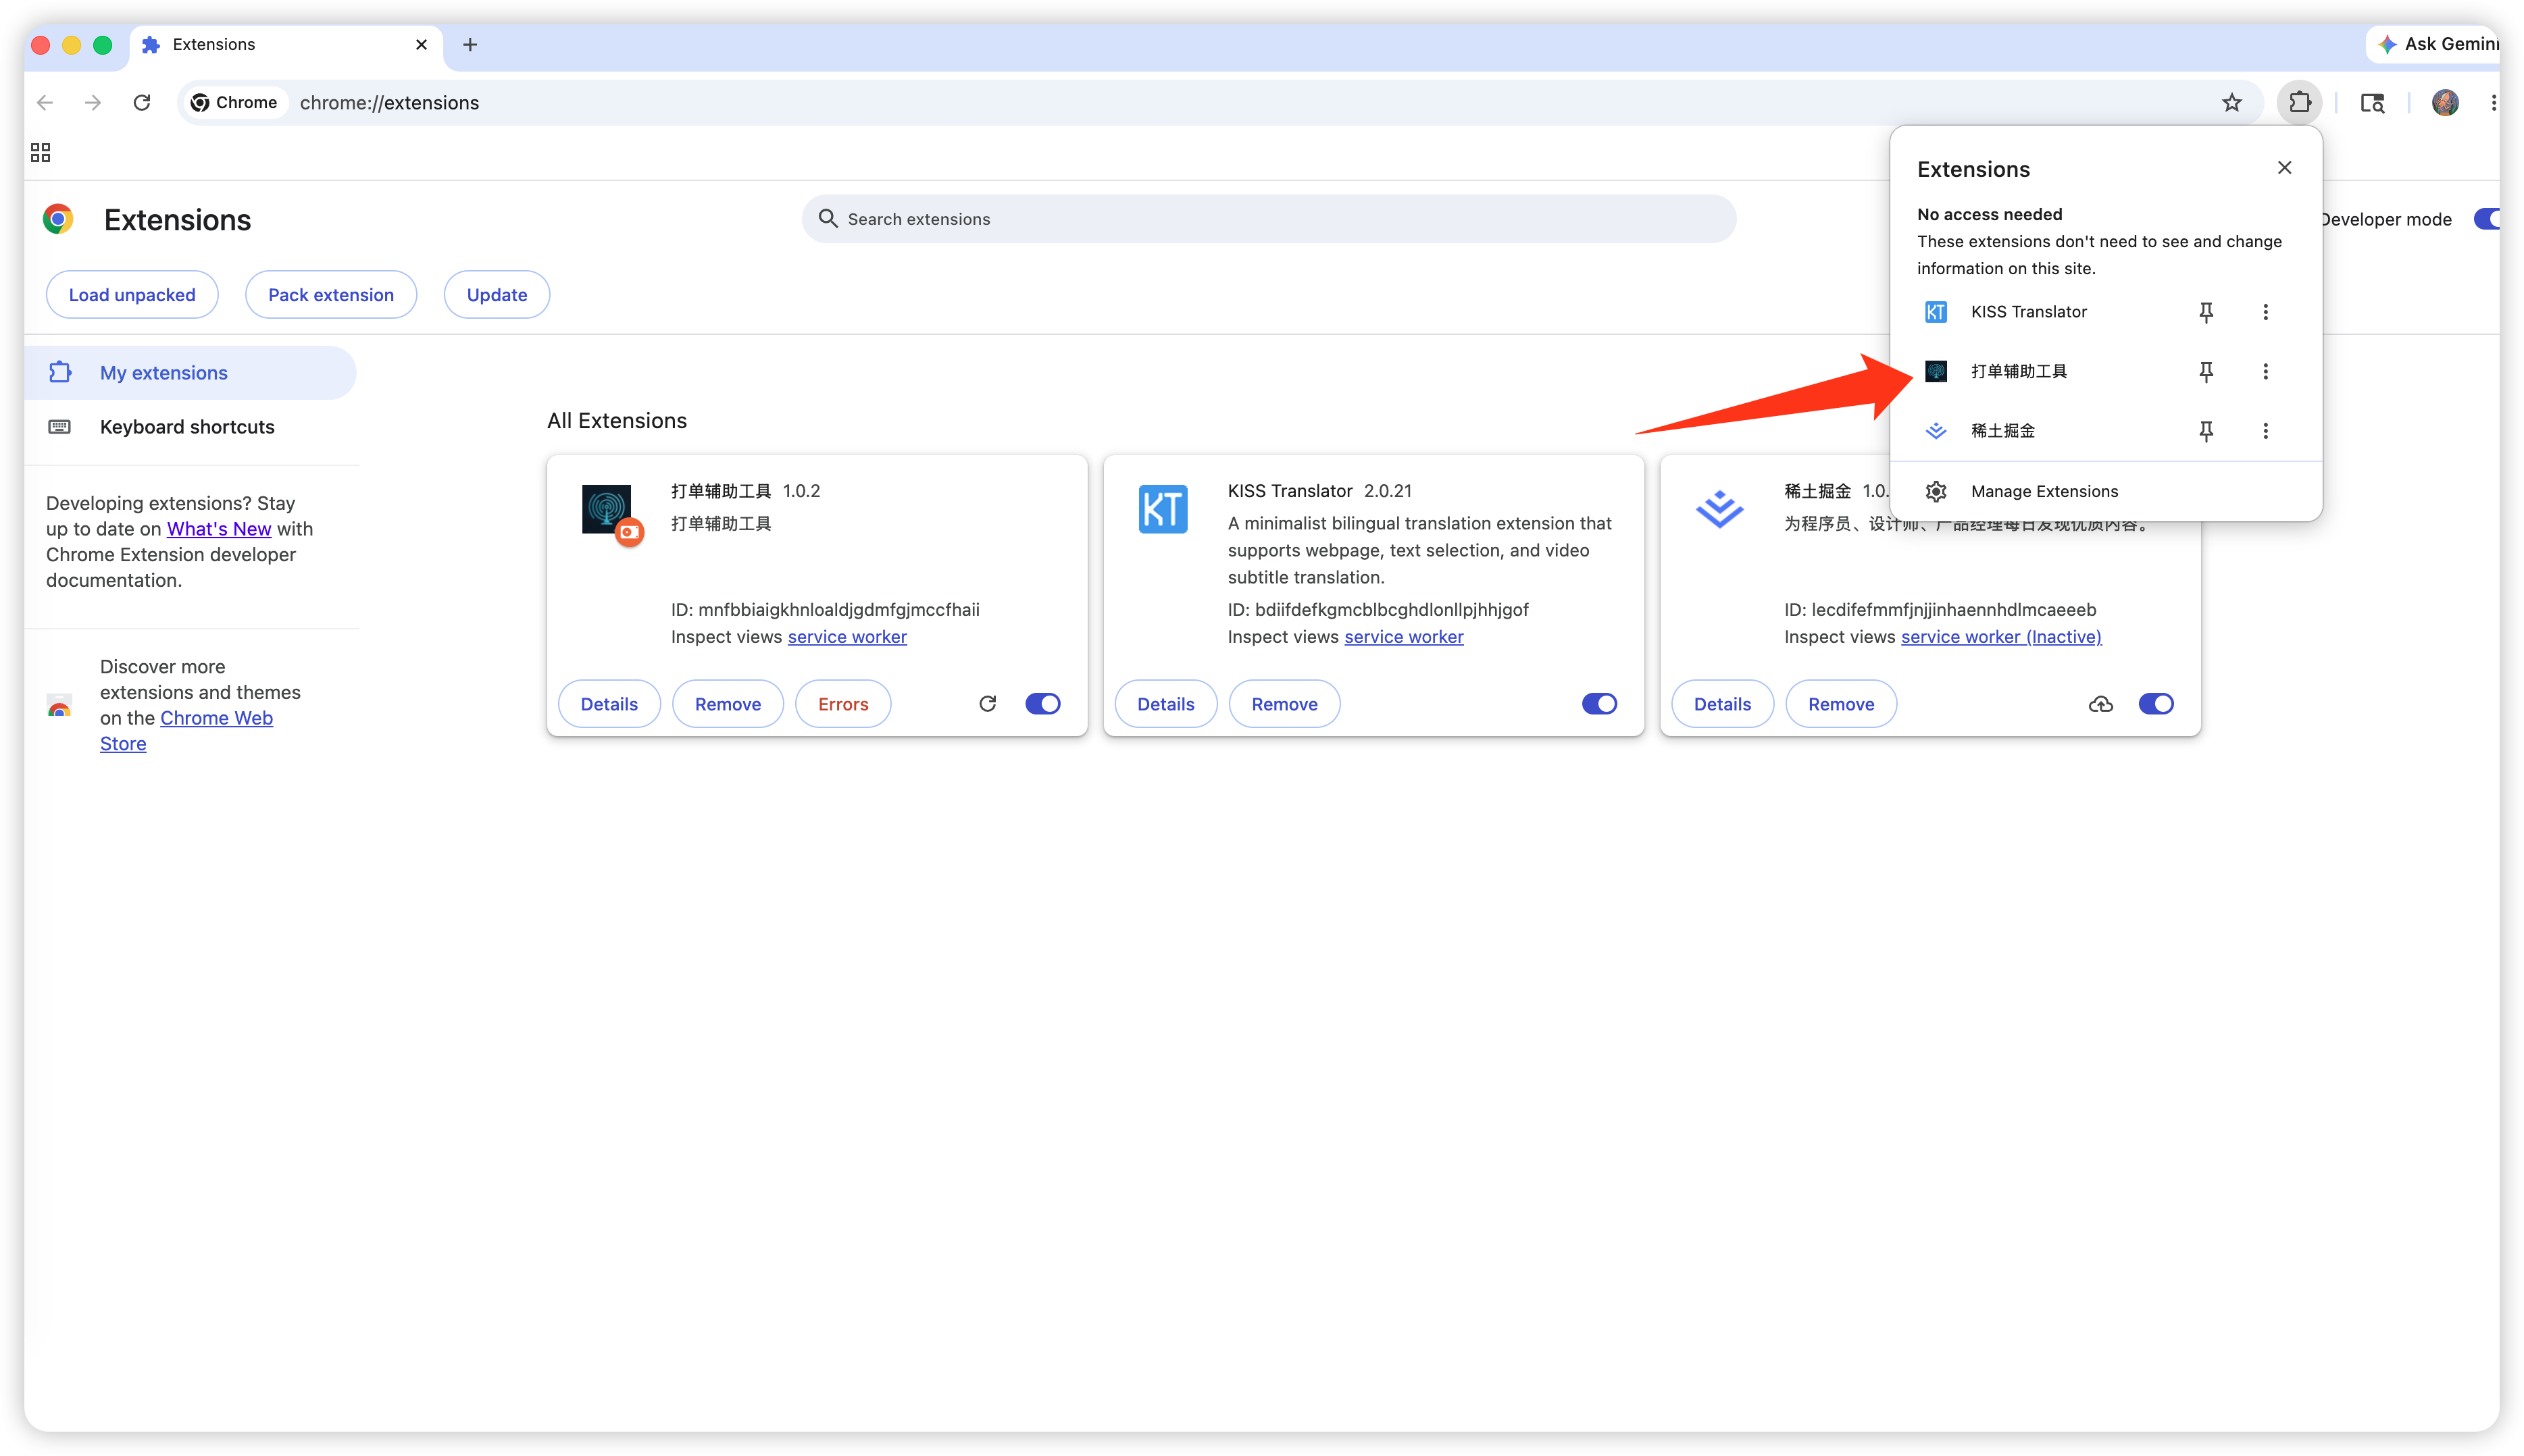Screen dimensions: 2524x1456
Task: Bookmark this page with the star
Action: pyautogui.click(x=2232, y=102)
